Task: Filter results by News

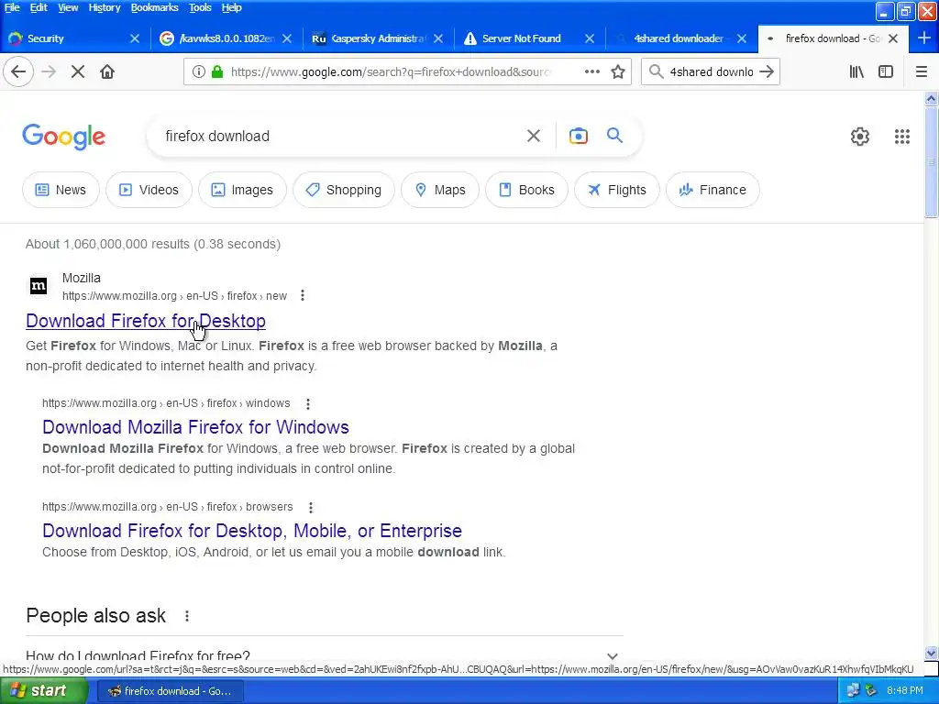Action: [61, 190]
